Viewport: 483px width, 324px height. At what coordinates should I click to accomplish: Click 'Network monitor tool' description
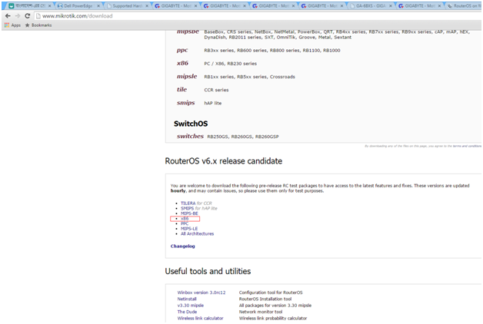click(261, 312)
